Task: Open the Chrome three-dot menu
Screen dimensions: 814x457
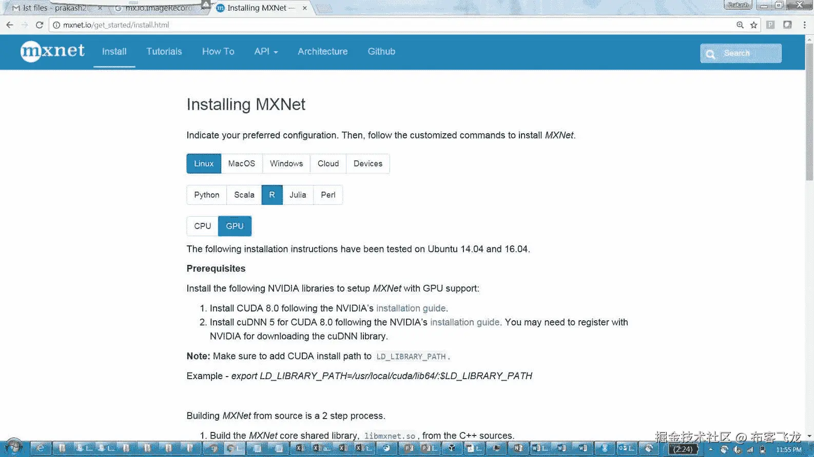Action: click(804, 25)
